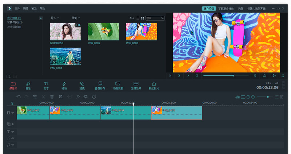Take a snapshot with the camera icon

coord(264,75)
